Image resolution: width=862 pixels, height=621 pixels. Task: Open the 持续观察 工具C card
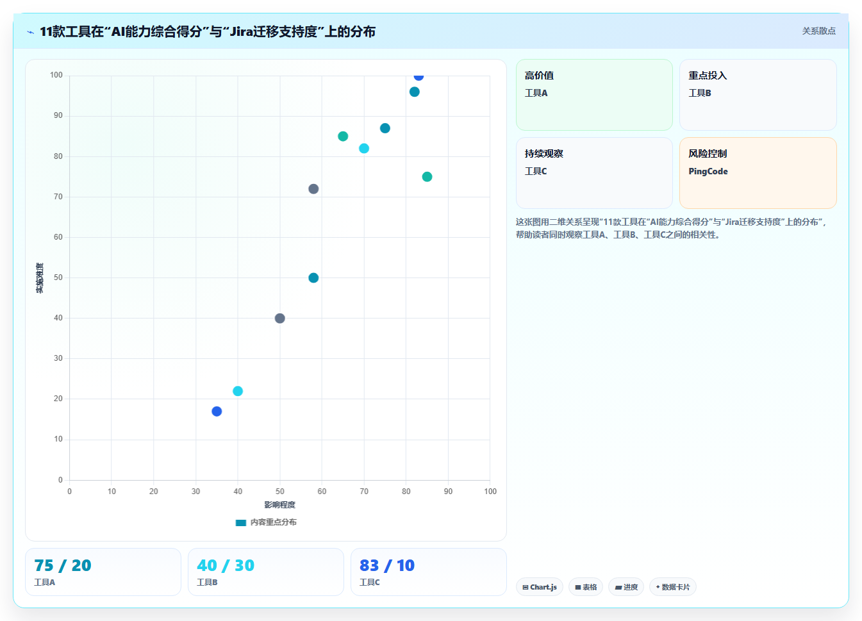tap(594, 173)
